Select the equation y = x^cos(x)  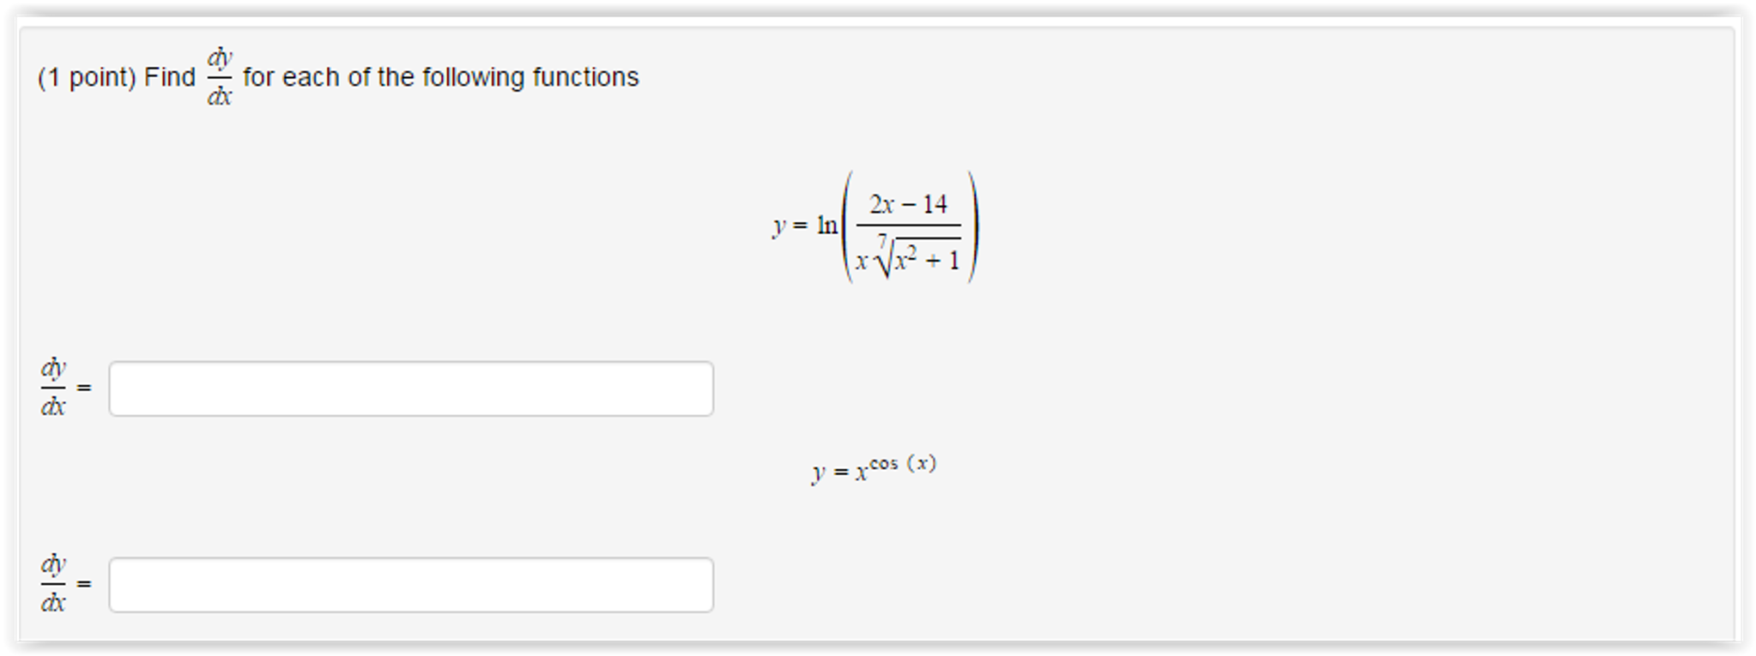[x=873, y=468]
